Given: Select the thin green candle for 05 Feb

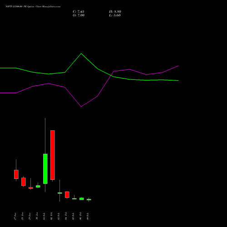Looking at the screenshot, I should (x=74, y=199).
